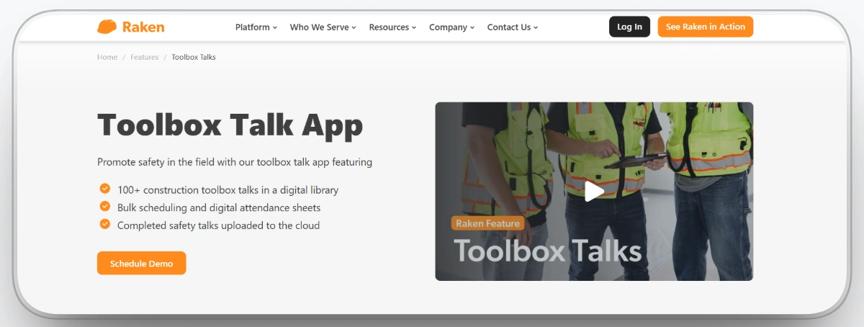Click the Log In button
Screen dimensions: 864x327
pos(629,27)
